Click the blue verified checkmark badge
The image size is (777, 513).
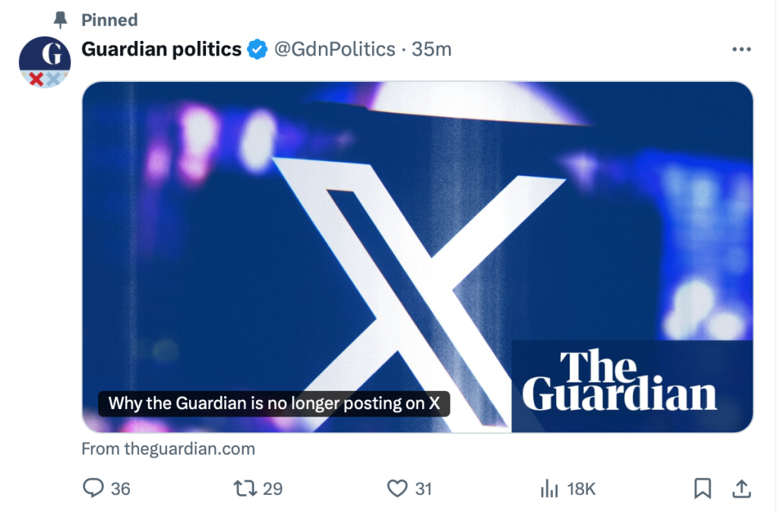pyautogui.click(x=258, y=49)
